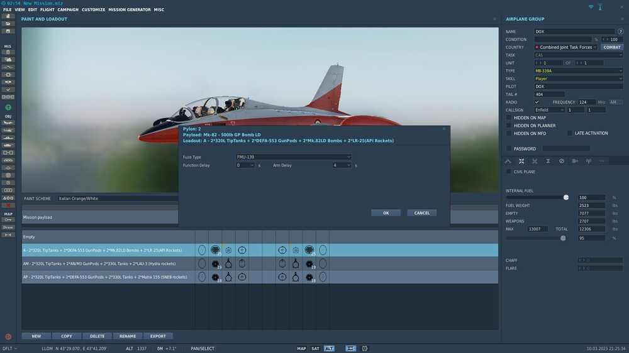Screen dimensions: 629x353
Task: Enable the CIVIL PLANE checkbox
Action: pos(509,171)
